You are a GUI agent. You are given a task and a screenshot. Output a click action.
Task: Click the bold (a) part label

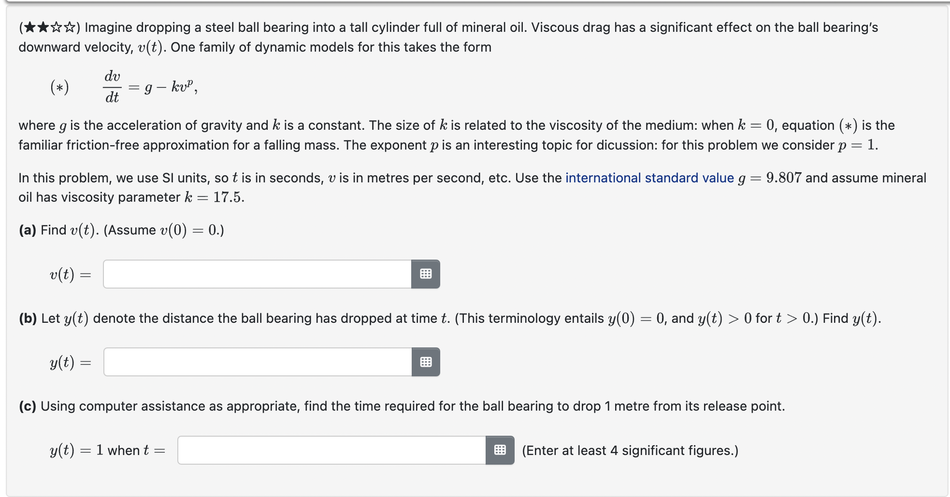pos(28,230)
